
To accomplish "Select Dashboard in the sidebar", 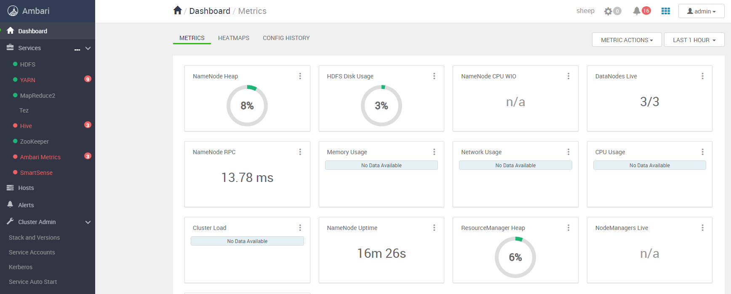I will tap(48, 31).
